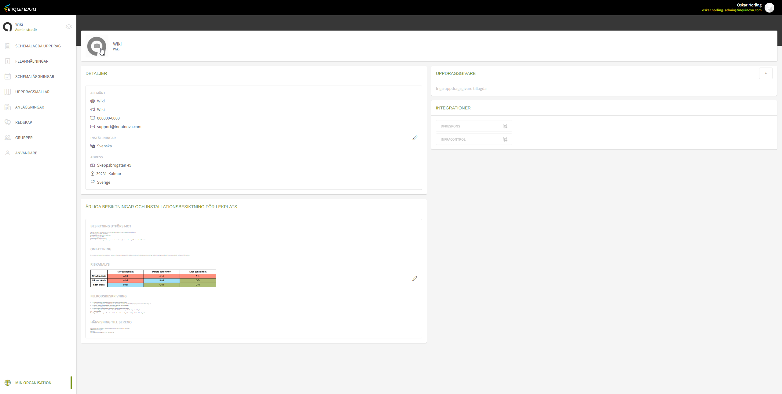Edit lekplats besiktning text with pencil icon
The width and height of the screenshot is (782, 394).
[415, 278]
